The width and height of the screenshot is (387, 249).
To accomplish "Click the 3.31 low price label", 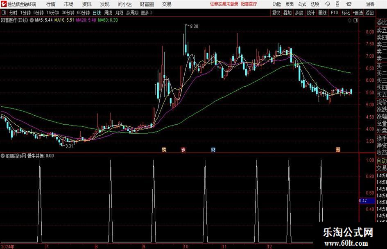I will coord(69,146).
